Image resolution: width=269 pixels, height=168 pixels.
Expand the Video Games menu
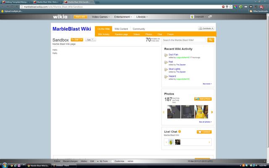(101, 17)
